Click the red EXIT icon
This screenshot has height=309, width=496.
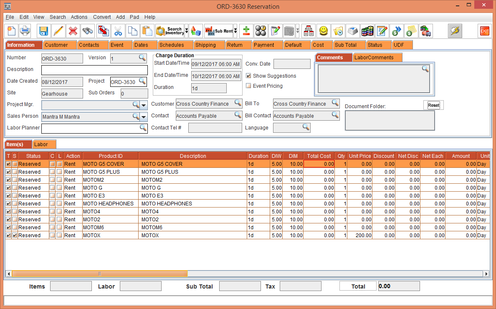tap(484, 31)
